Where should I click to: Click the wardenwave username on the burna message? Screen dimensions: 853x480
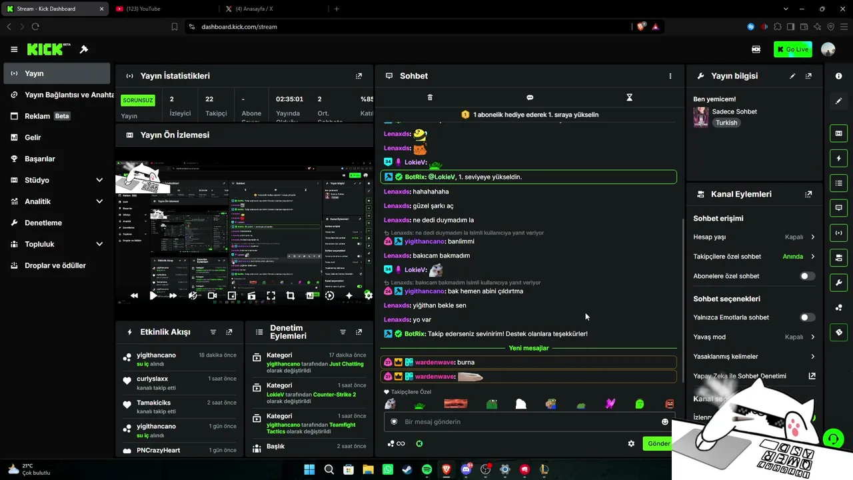pos(434,362)
